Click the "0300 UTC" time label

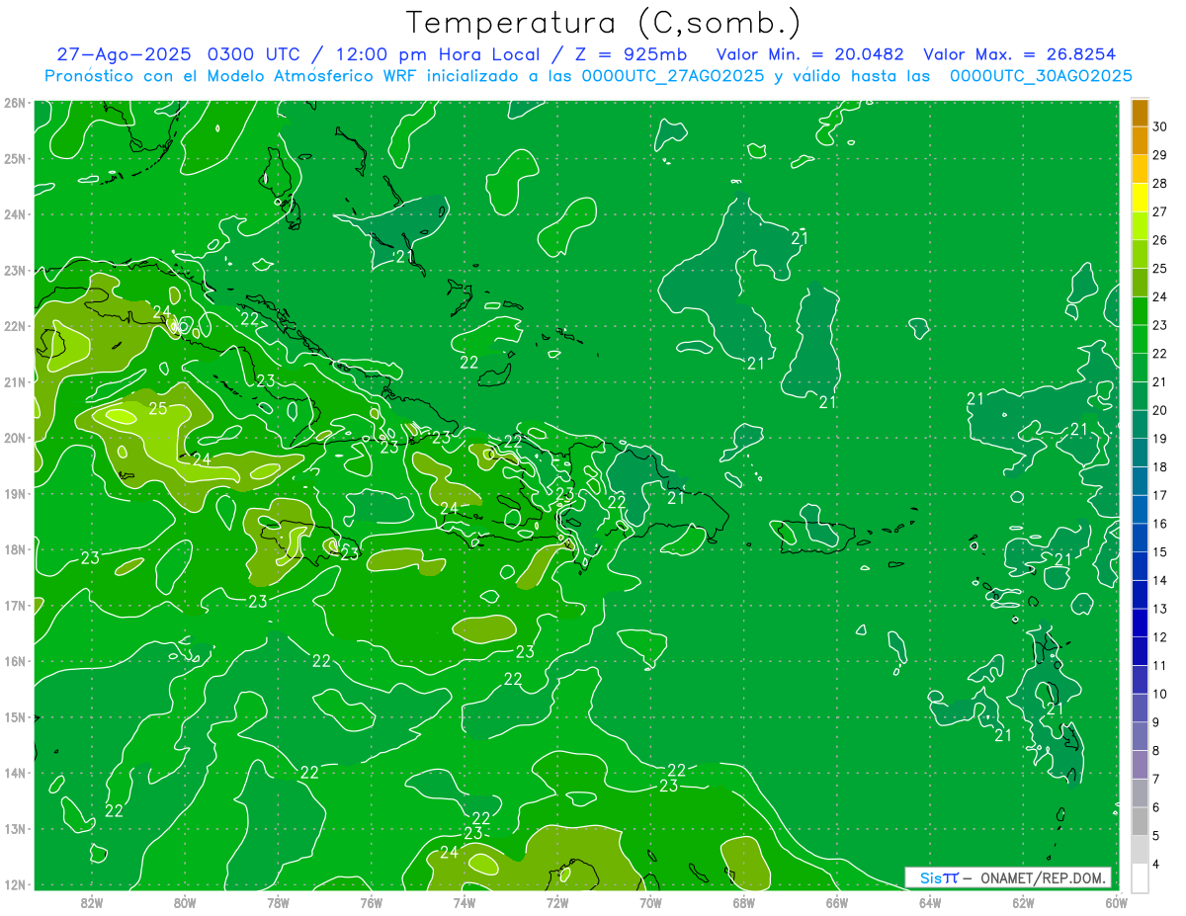(256, 54)
